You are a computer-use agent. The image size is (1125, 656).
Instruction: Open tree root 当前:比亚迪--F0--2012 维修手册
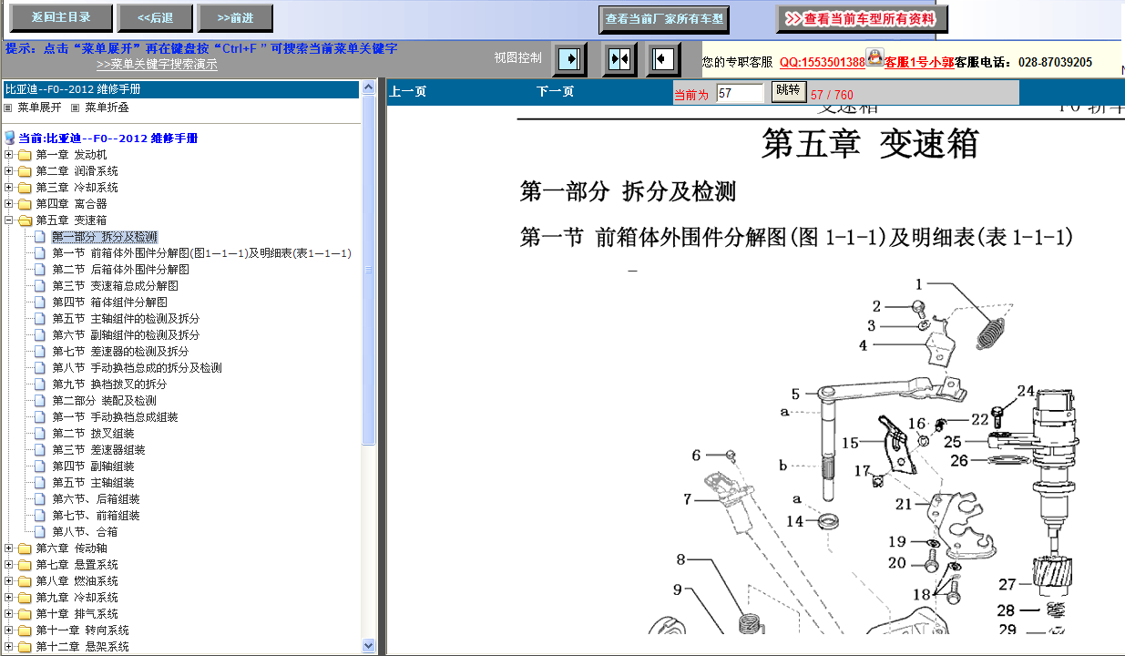(x=108, y=138)
